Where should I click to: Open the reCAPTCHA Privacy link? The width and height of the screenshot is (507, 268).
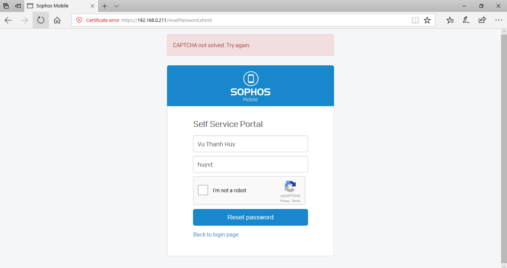[x=284, y=201]
